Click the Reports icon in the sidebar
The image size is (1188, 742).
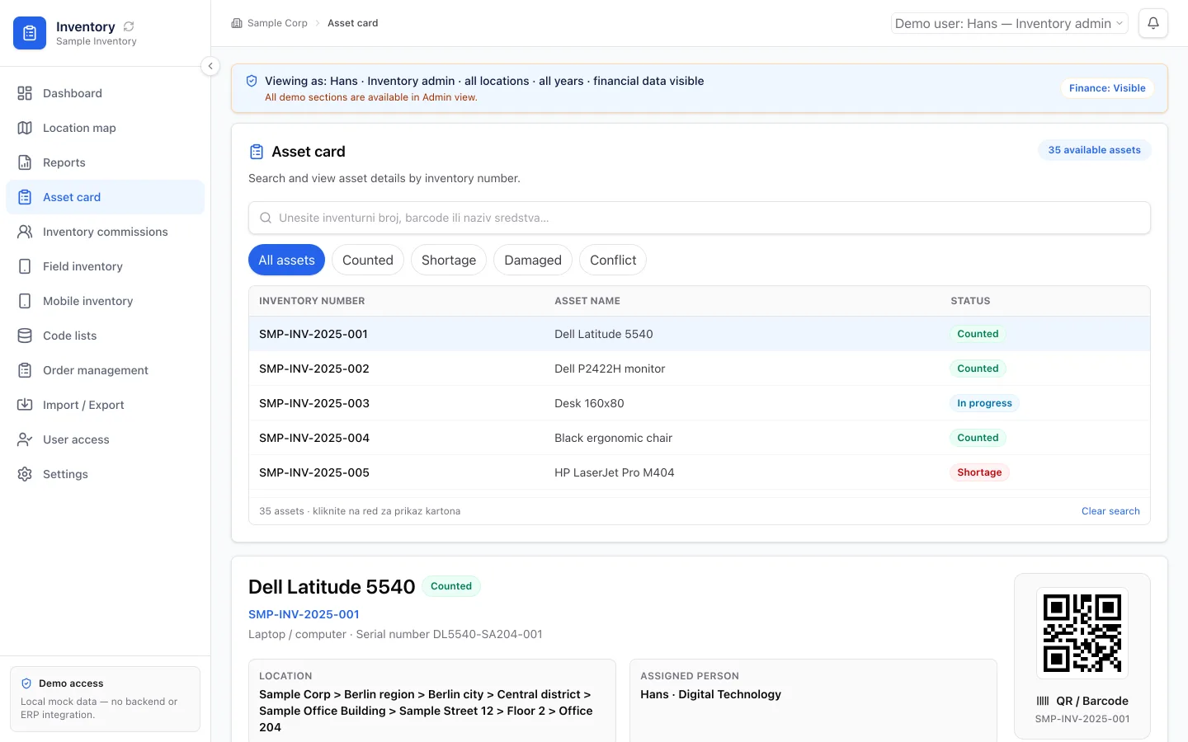[25, 162]
